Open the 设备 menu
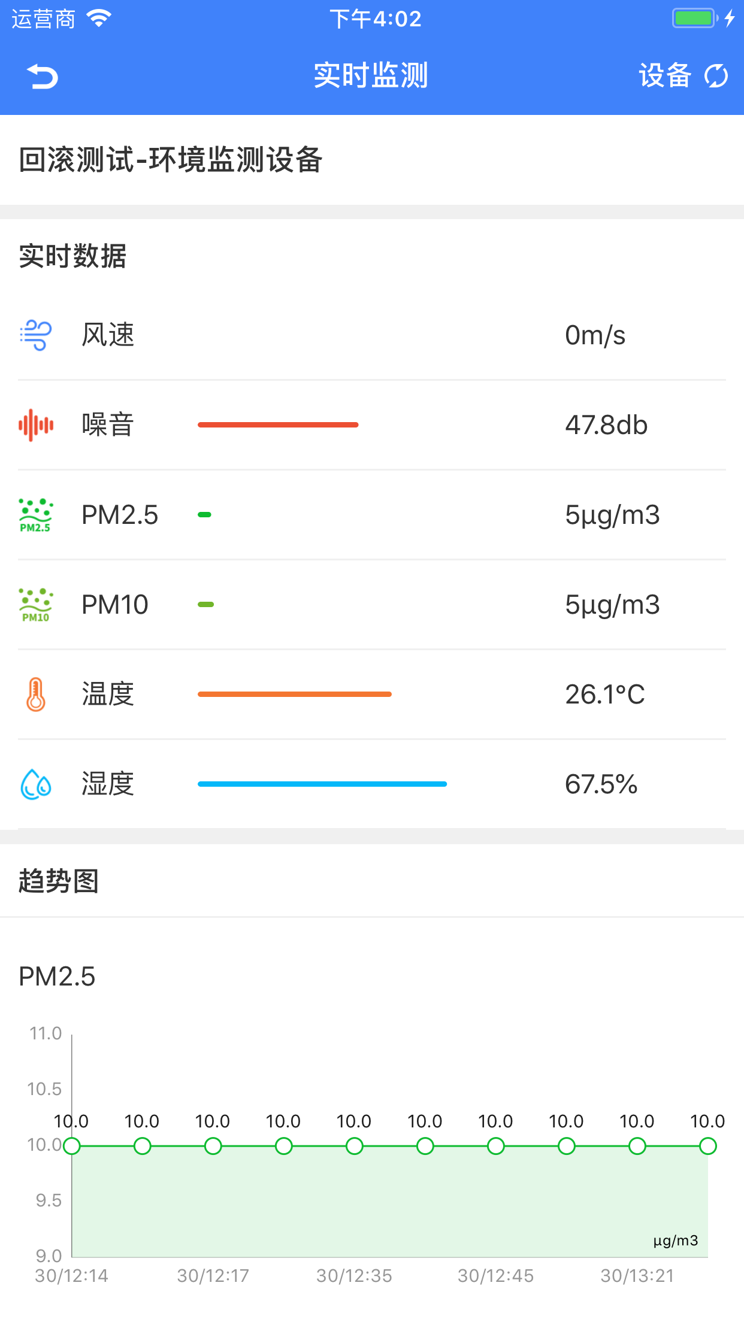Image resolution: width=744 pixels, height=1322 pixels. (663, 76)
